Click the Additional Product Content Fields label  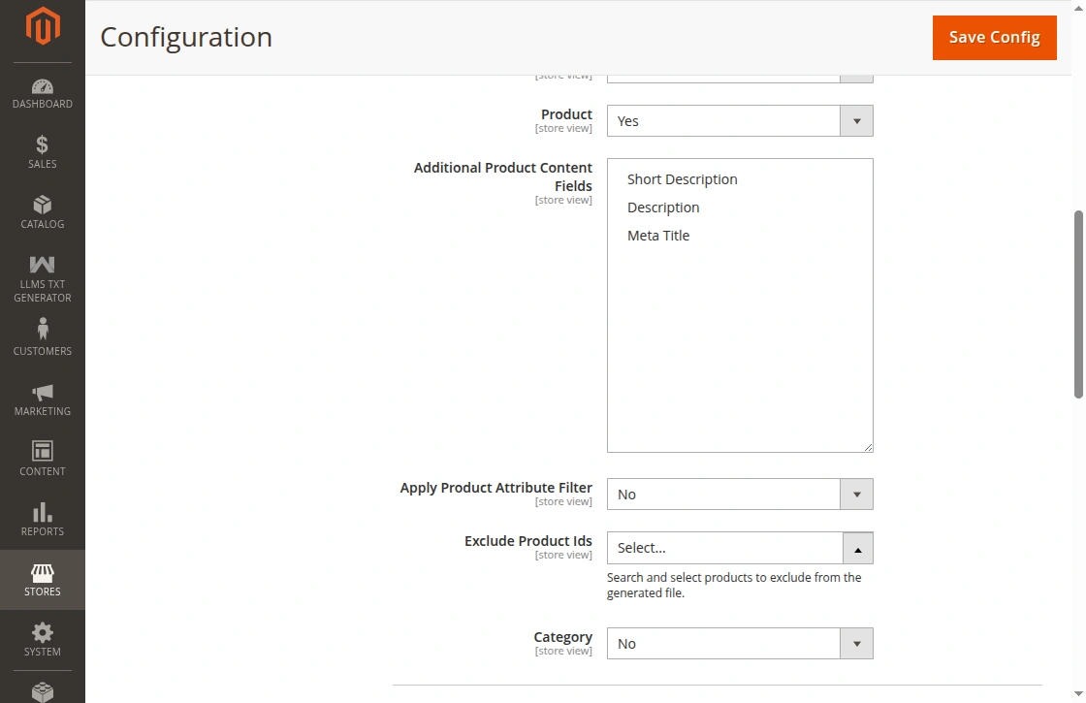tap(503, 176)
